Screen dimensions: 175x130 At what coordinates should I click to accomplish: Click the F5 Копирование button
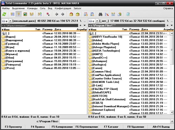(62, 127)
